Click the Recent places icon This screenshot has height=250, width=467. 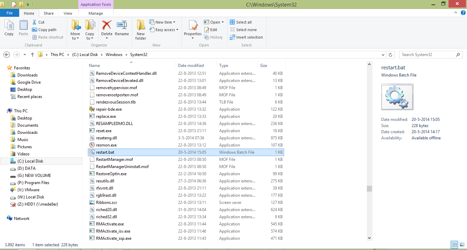click(x=13, y=97)
